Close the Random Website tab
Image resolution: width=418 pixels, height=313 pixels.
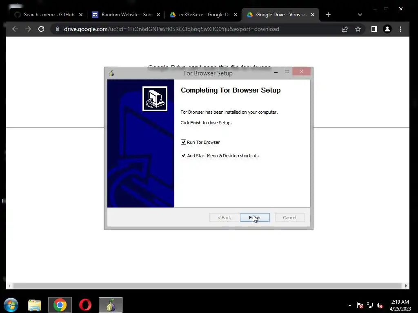[x=158, y=15]
